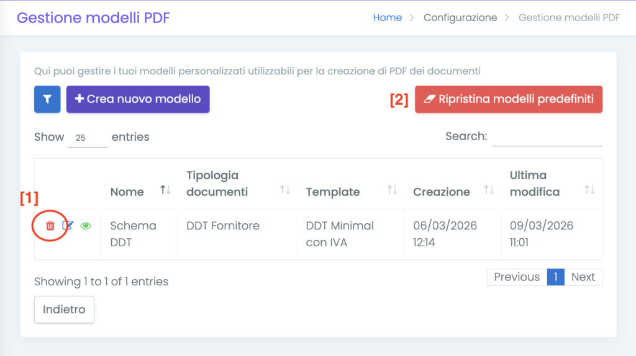Focus the Search input field
This screenshot has width=636, height=356.
[547, 137]
